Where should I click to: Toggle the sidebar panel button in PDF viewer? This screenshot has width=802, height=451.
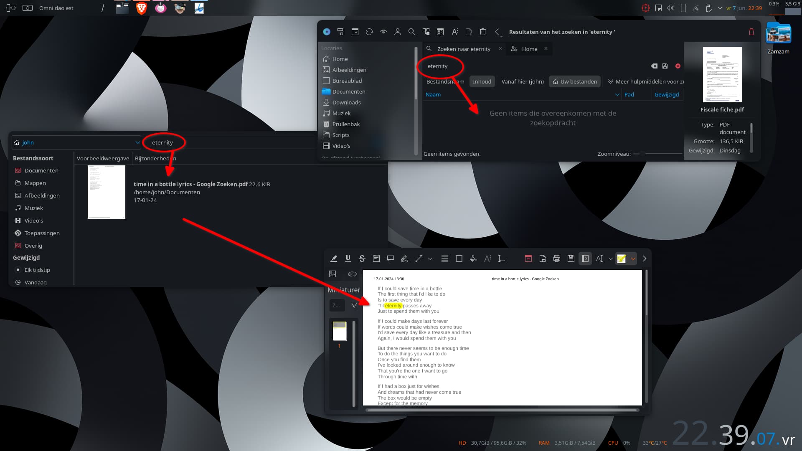pos(585,258)
